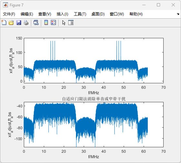Click the Link Plot icon

(x=36, y=23)
